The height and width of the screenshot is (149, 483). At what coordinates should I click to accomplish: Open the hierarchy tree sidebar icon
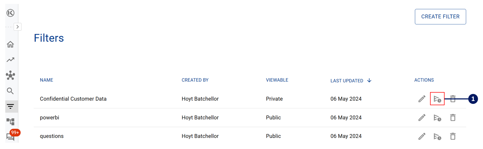[10, 121]
